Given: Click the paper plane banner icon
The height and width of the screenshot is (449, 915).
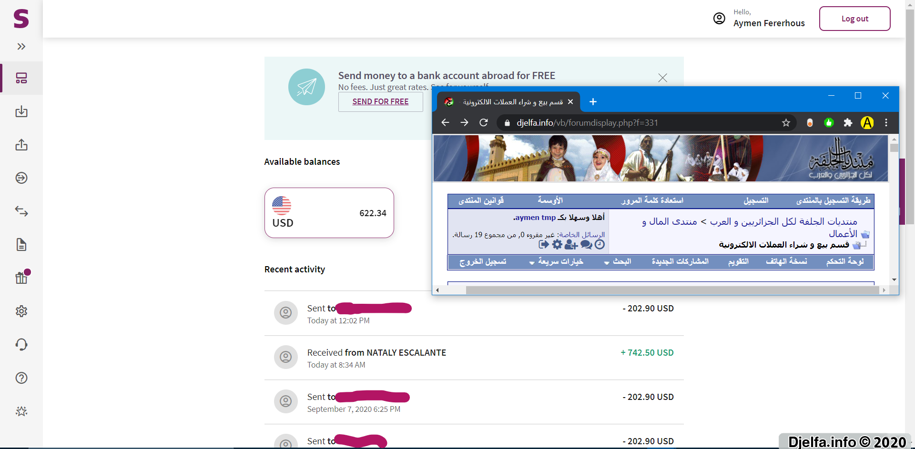Looking at the screenshot, I should pos(306,87).
